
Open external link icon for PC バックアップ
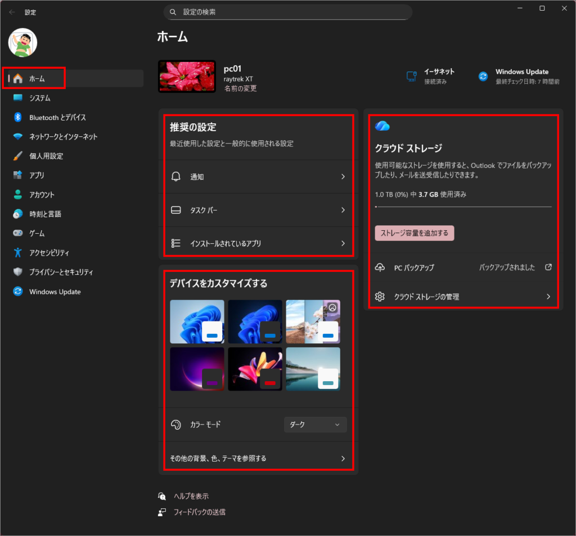pyautogui.click(x=548, y=267)
